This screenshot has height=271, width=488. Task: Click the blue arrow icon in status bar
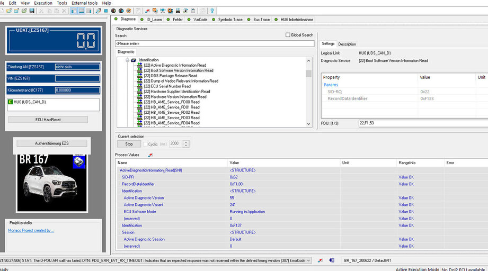tap(332, 260)
